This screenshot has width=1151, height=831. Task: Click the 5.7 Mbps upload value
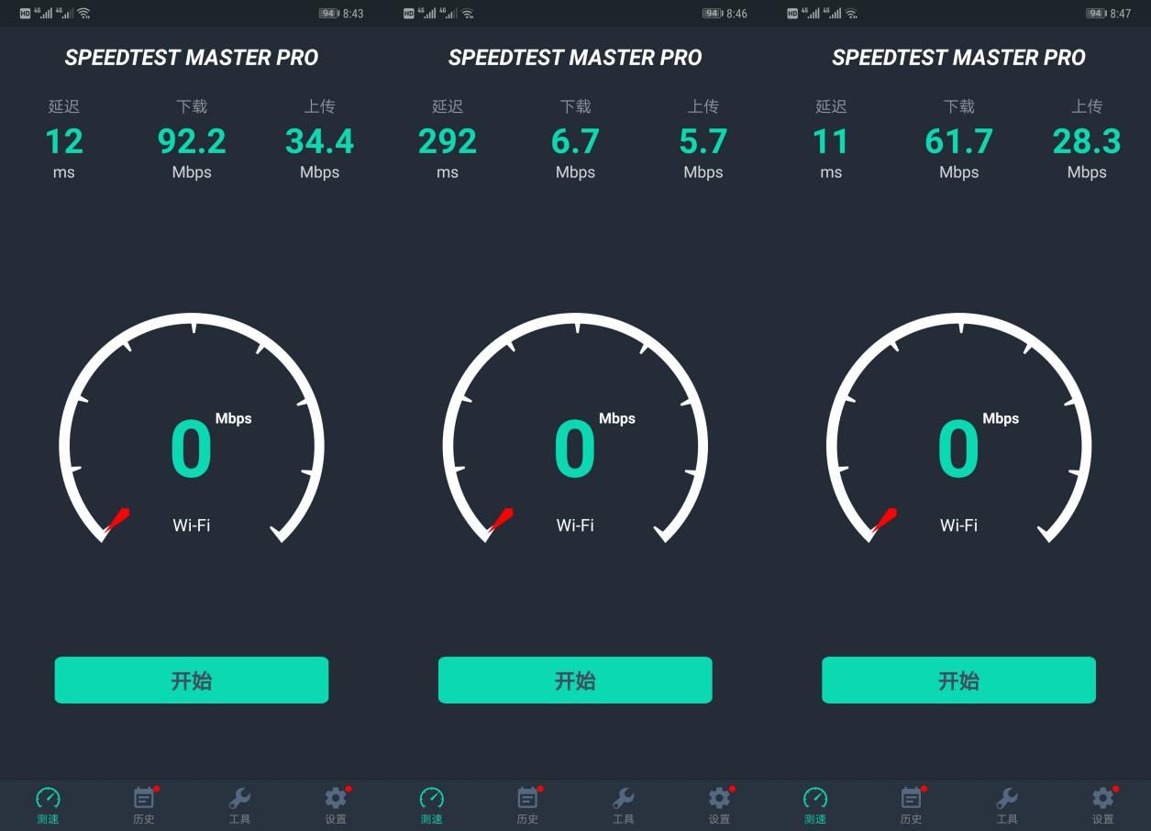(703, 141)
